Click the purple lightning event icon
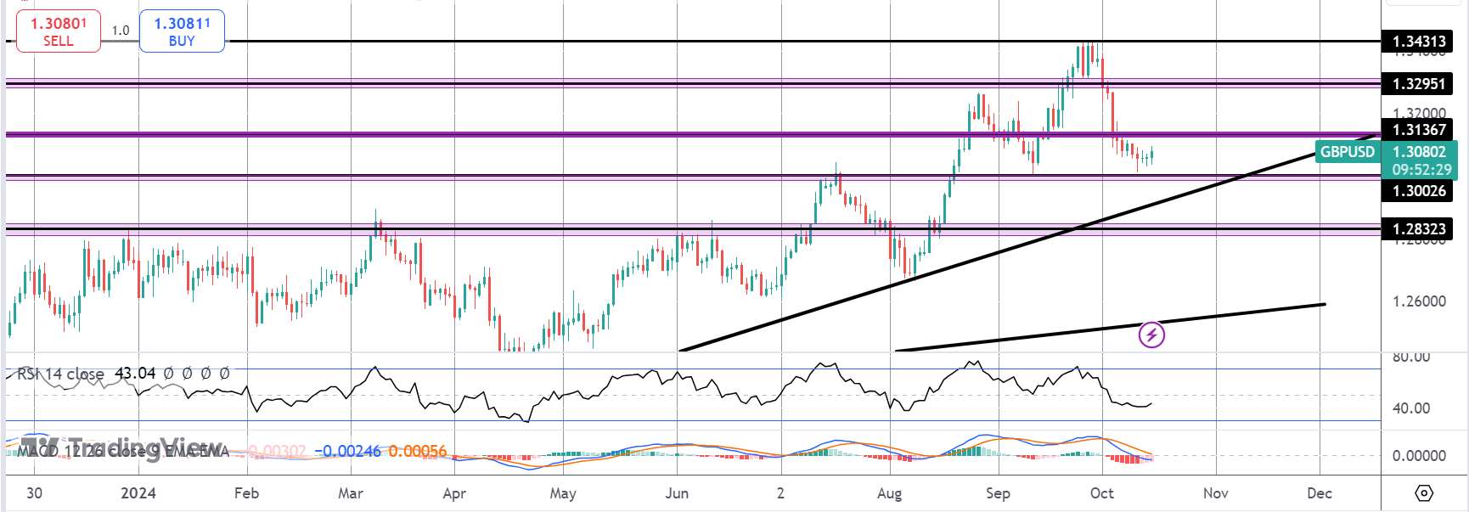 click(1151, 335)
